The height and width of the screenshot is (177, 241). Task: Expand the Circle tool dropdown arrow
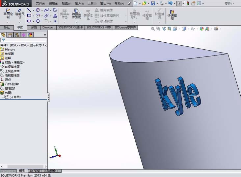tap(42, 10)
